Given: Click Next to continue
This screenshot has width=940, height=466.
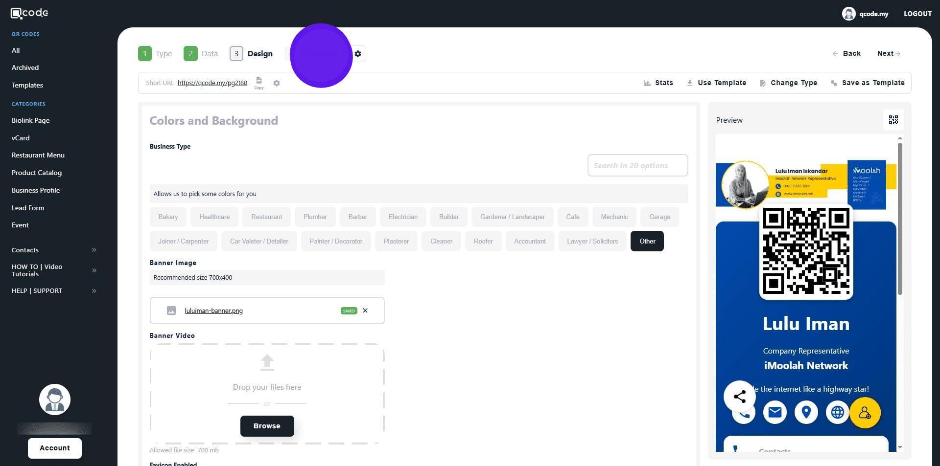Looking at the screenshot, I should tap(889, 53).
